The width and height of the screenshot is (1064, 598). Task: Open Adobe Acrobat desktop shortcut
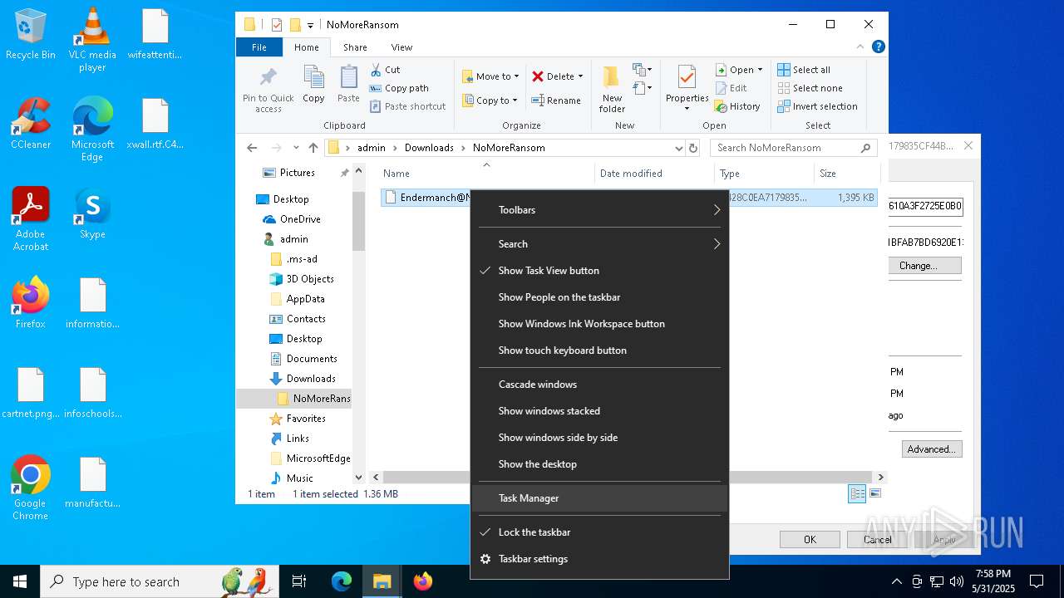(31, 219)
